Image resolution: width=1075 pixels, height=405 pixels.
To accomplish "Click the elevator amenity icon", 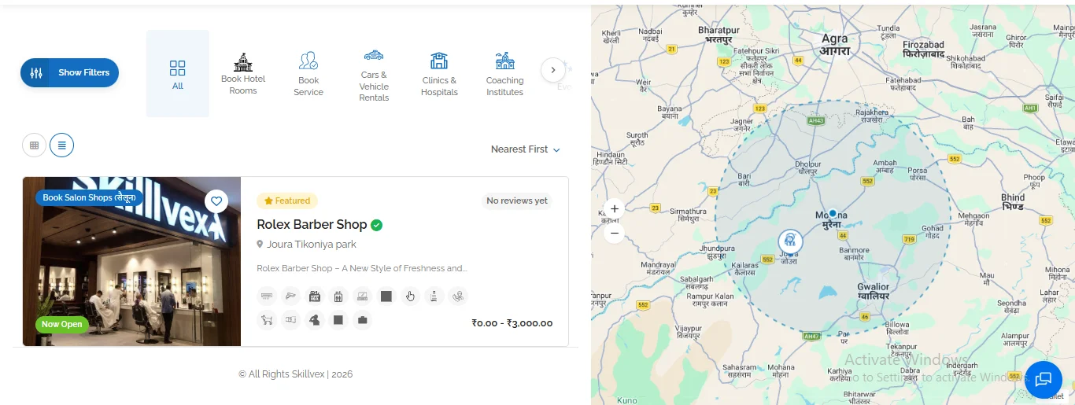I will [338, 296].
